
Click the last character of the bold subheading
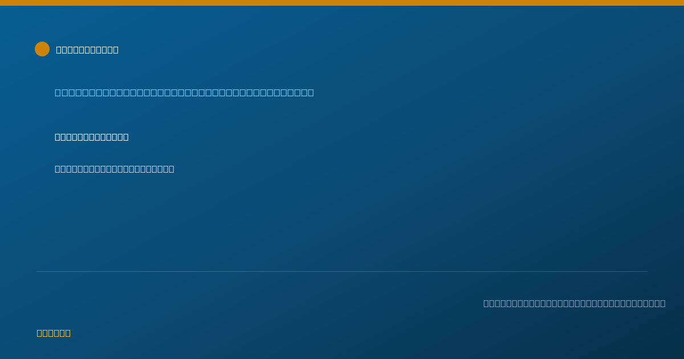coord(126,137)
